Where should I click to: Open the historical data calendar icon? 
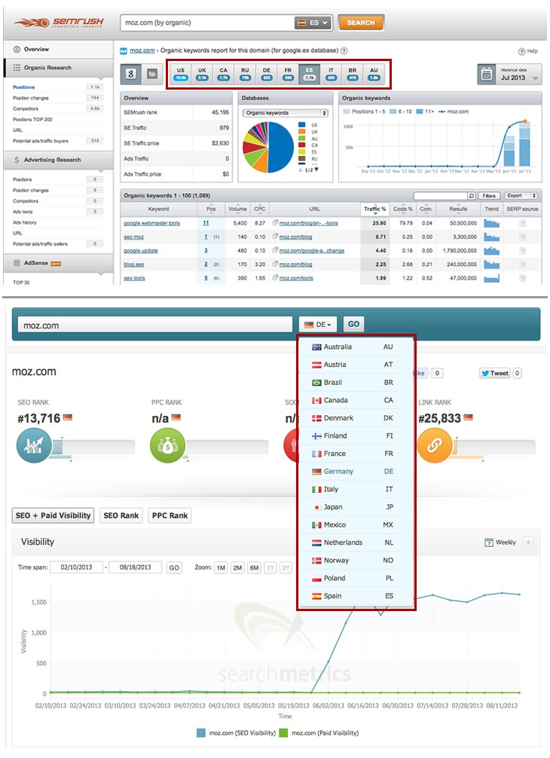click(487, 75)
